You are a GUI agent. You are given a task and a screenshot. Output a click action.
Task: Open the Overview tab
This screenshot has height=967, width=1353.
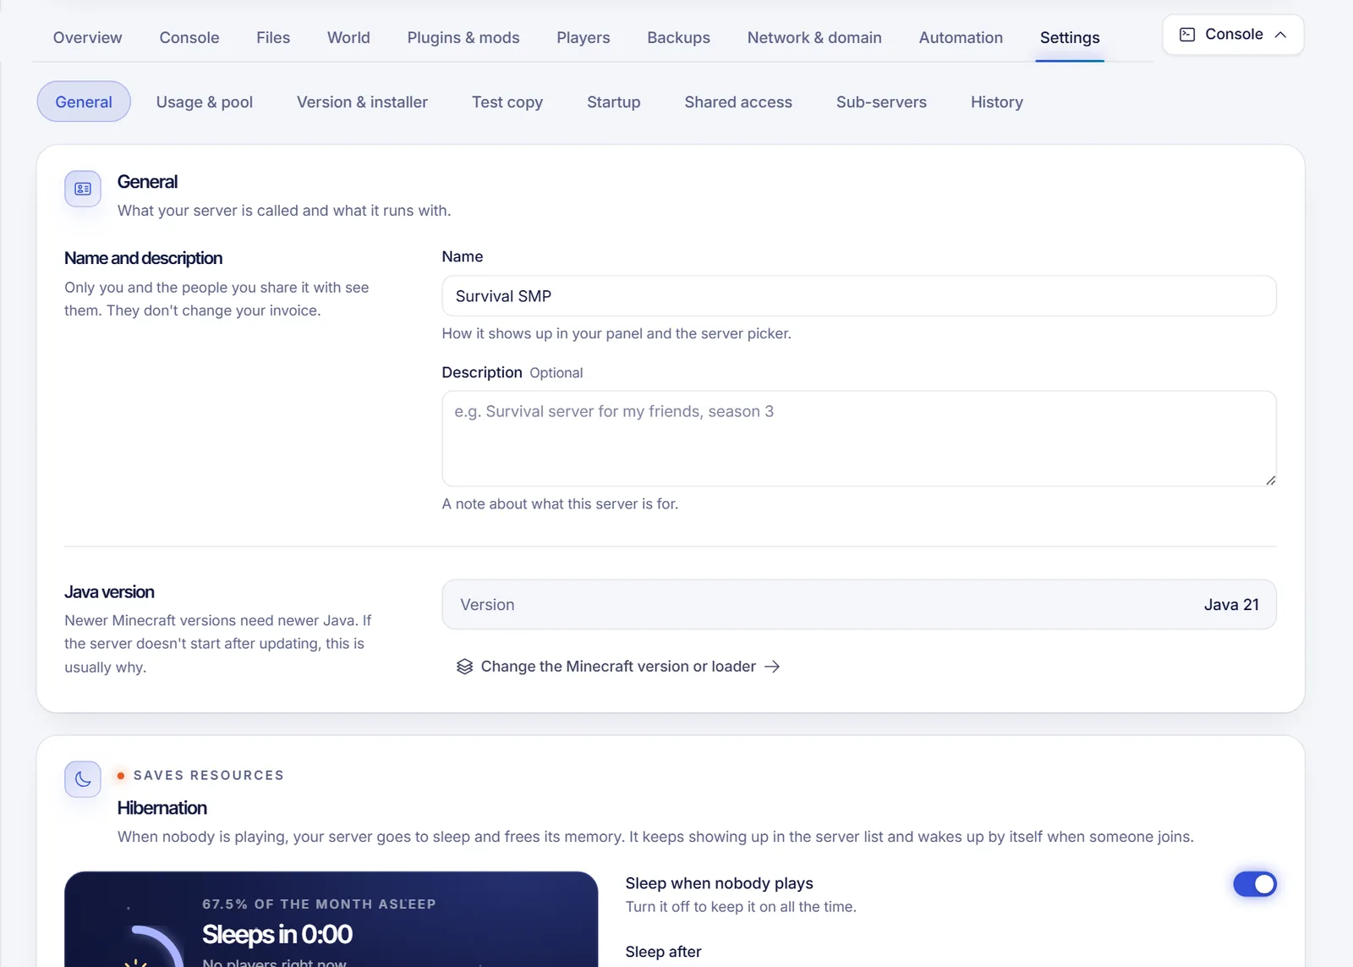(88, 38)
